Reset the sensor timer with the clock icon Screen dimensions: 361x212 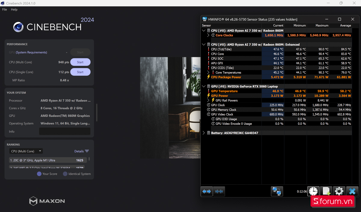click(313, 191)
